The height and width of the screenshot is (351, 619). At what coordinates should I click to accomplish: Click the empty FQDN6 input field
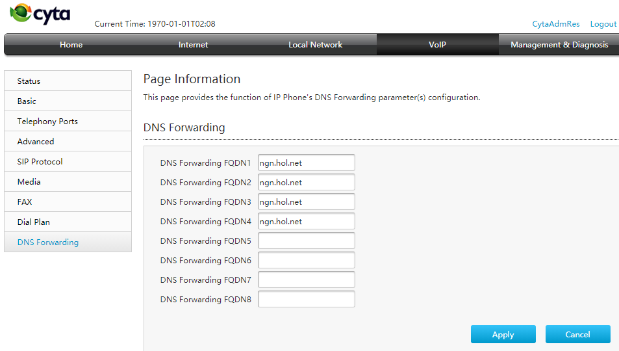[307, 260]
